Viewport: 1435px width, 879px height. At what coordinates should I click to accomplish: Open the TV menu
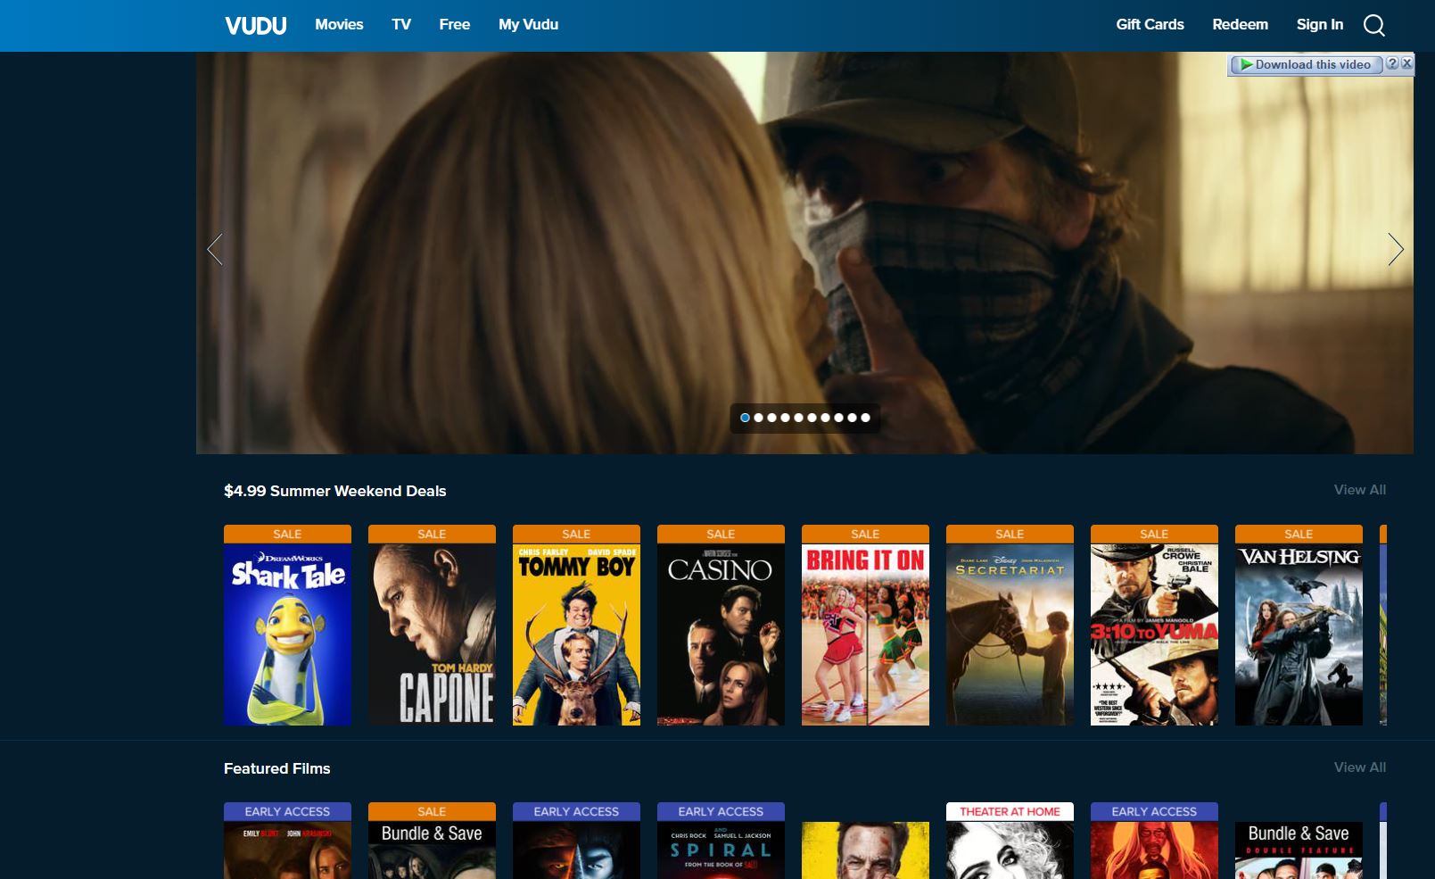[401, 25]
